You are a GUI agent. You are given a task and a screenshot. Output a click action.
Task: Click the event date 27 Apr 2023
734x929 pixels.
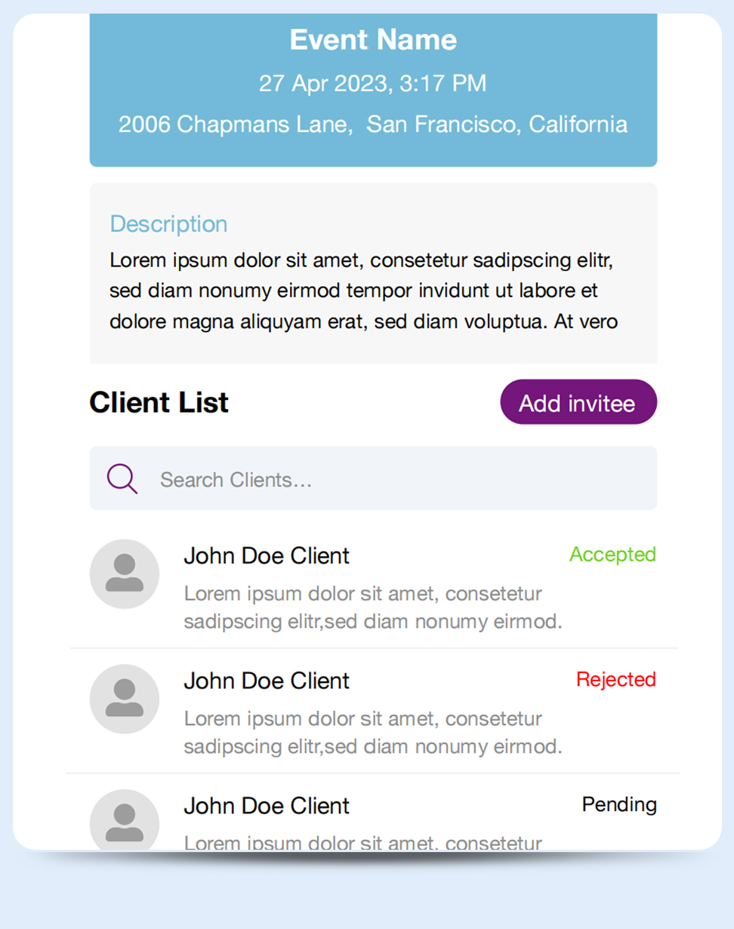(373, 83)
